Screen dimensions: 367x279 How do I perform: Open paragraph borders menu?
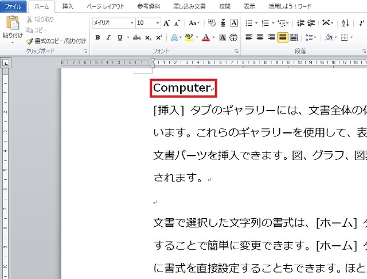[346, 37]
